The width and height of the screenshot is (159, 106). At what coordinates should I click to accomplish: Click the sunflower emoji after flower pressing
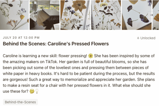(91, 56)
